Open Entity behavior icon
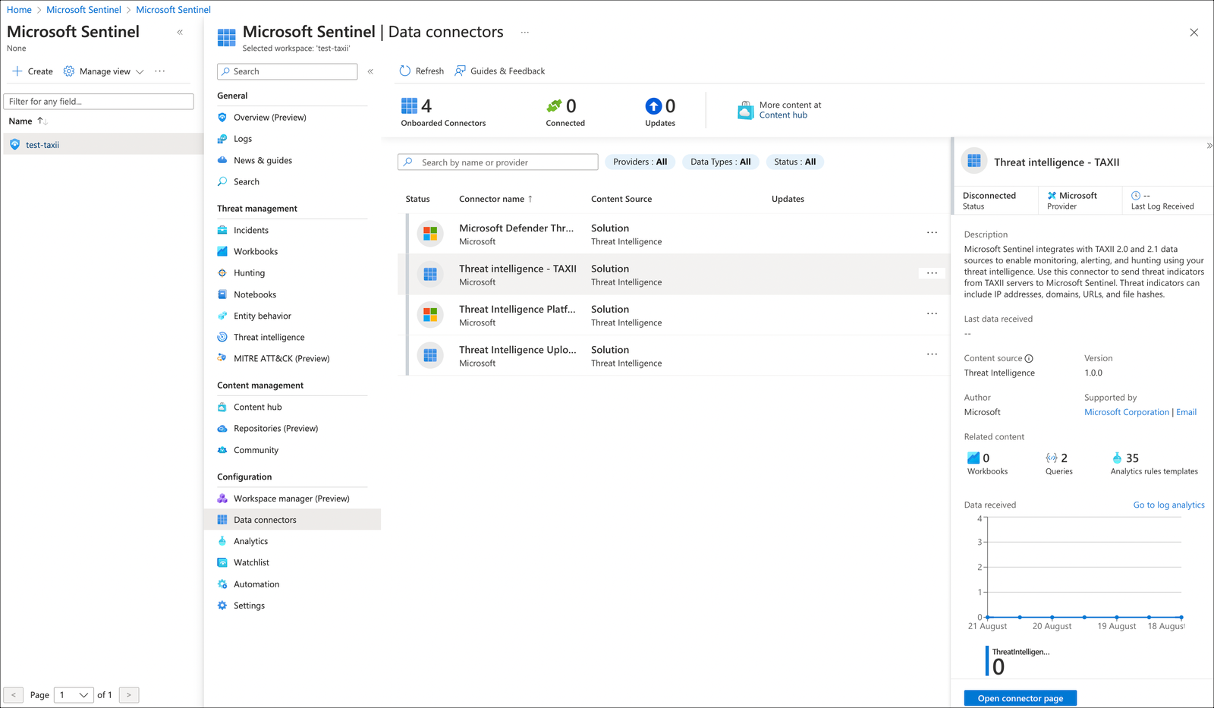This screenshot has height=708, width=1214. pos(222,316)
